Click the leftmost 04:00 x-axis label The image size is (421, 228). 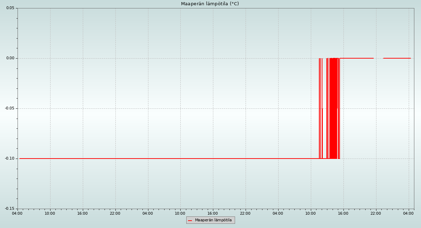pos(17,213)
